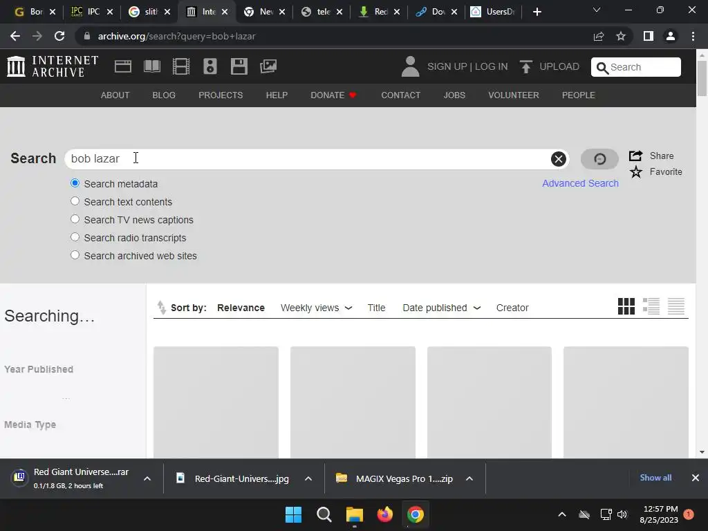Image resolution: width=708 pixels, height=531 pixels.
Task: Sort results by Title
Action: click(376, 308)
